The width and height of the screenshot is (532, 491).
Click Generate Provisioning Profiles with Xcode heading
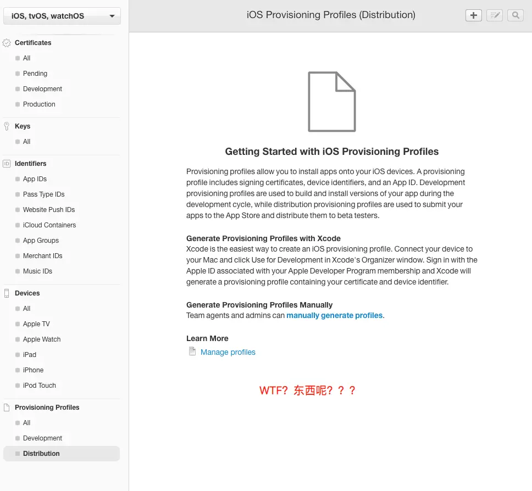click(x=263, y=238)
